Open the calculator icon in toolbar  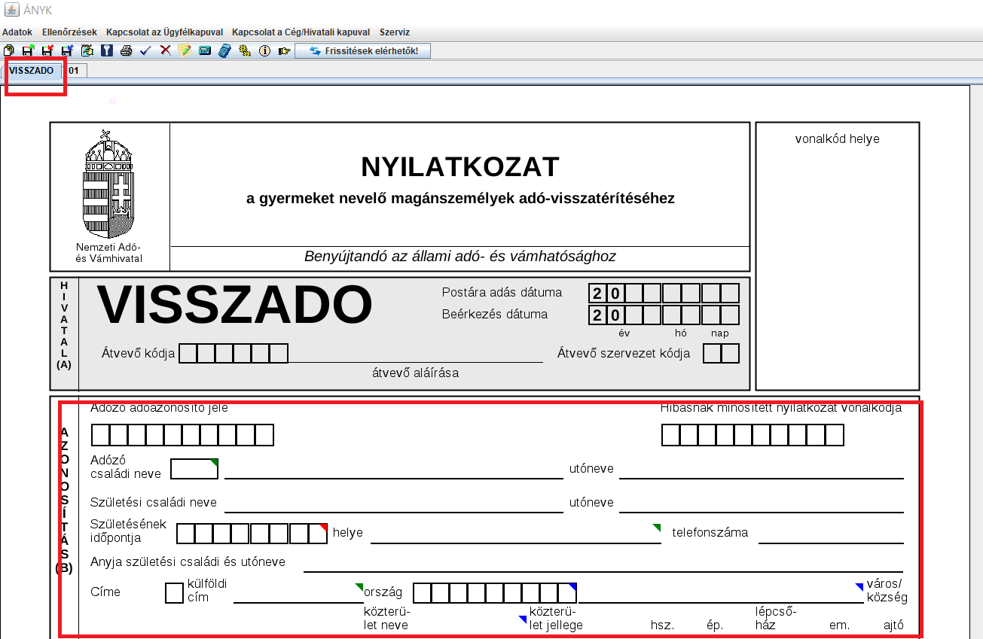[224, 51]
